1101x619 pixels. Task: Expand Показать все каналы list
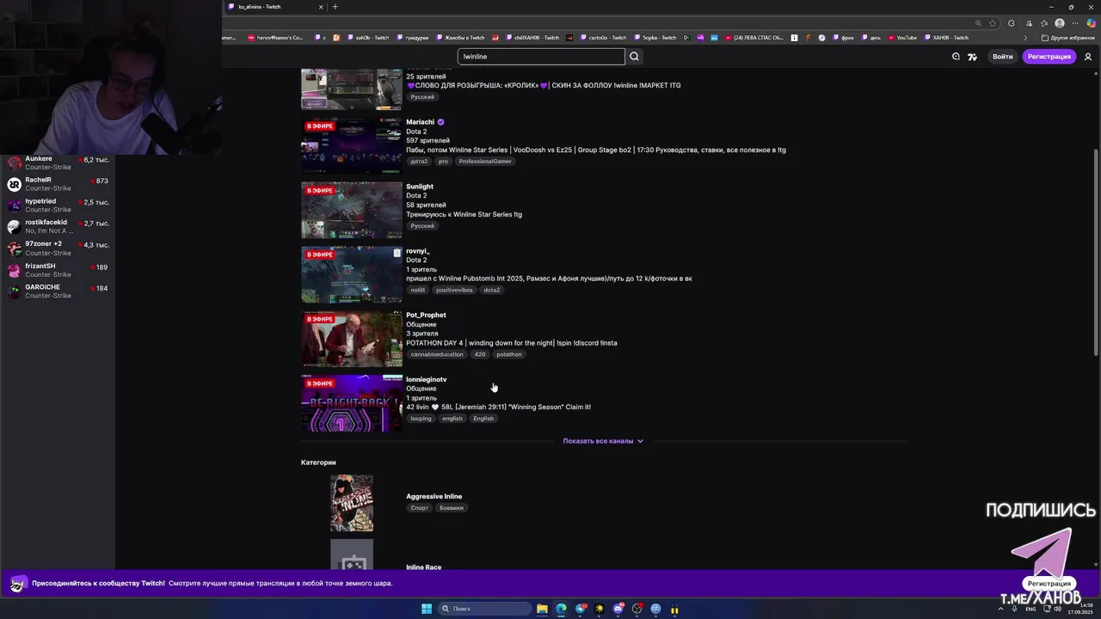tap(603, 441)
